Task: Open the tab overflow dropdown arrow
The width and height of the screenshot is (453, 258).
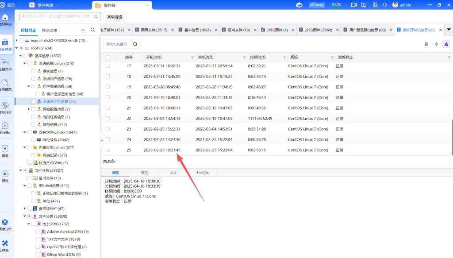Action: pyautogui.click(x=448, y=30)
